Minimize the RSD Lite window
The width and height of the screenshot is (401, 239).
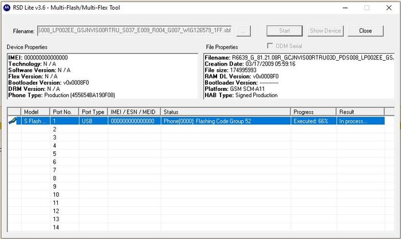(x=345, y=7)
